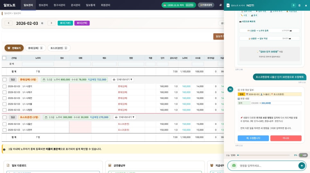The image size is (310, 173).
Task: Go to previous date with left arrow
Action: click(9, 23)
